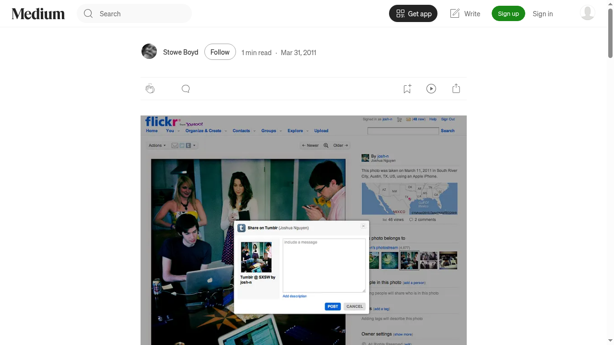Open the story share icon
This screenshot has width=614, height=345.
456,89
